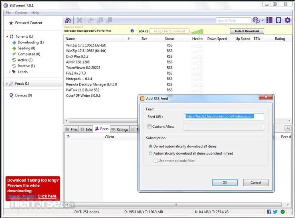The image size is (295, 218).
Task: Switch to the Peers tab
Action: coord(101,129)
